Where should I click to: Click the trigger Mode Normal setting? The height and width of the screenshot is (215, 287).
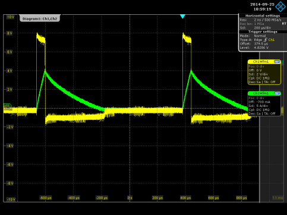260,36
